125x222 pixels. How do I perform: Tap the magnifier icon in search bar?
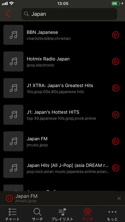coord(26,14)
